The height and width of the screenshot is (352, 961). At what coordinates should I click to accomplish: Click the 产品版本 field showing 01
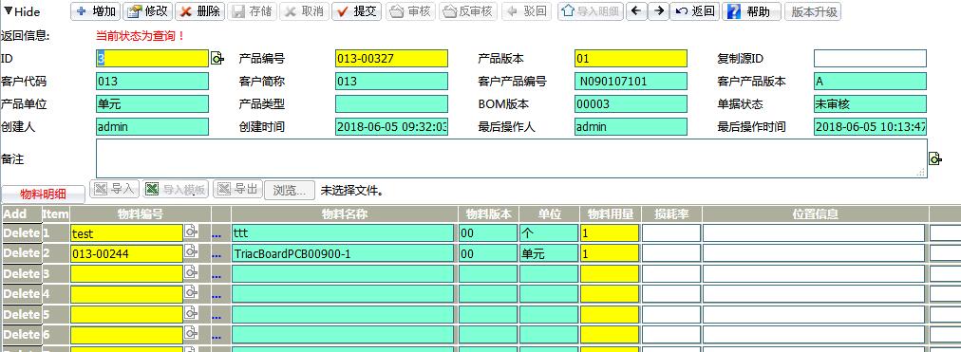[631, 59]
